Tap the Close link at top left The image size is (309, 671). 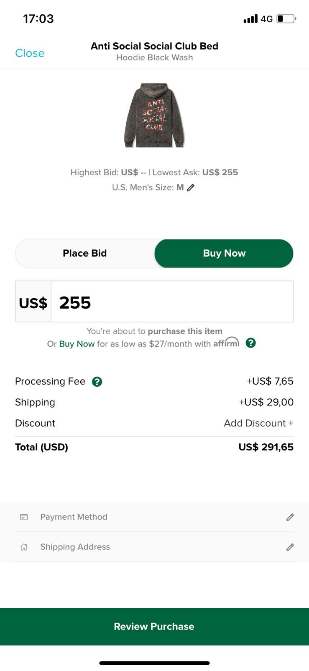30,53
